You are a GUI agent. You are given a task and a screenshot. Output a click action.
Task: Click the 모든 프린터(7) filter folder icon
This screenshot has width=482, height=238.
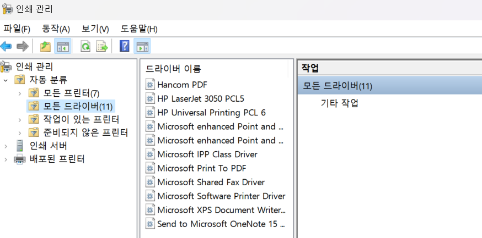pos(34,93)
